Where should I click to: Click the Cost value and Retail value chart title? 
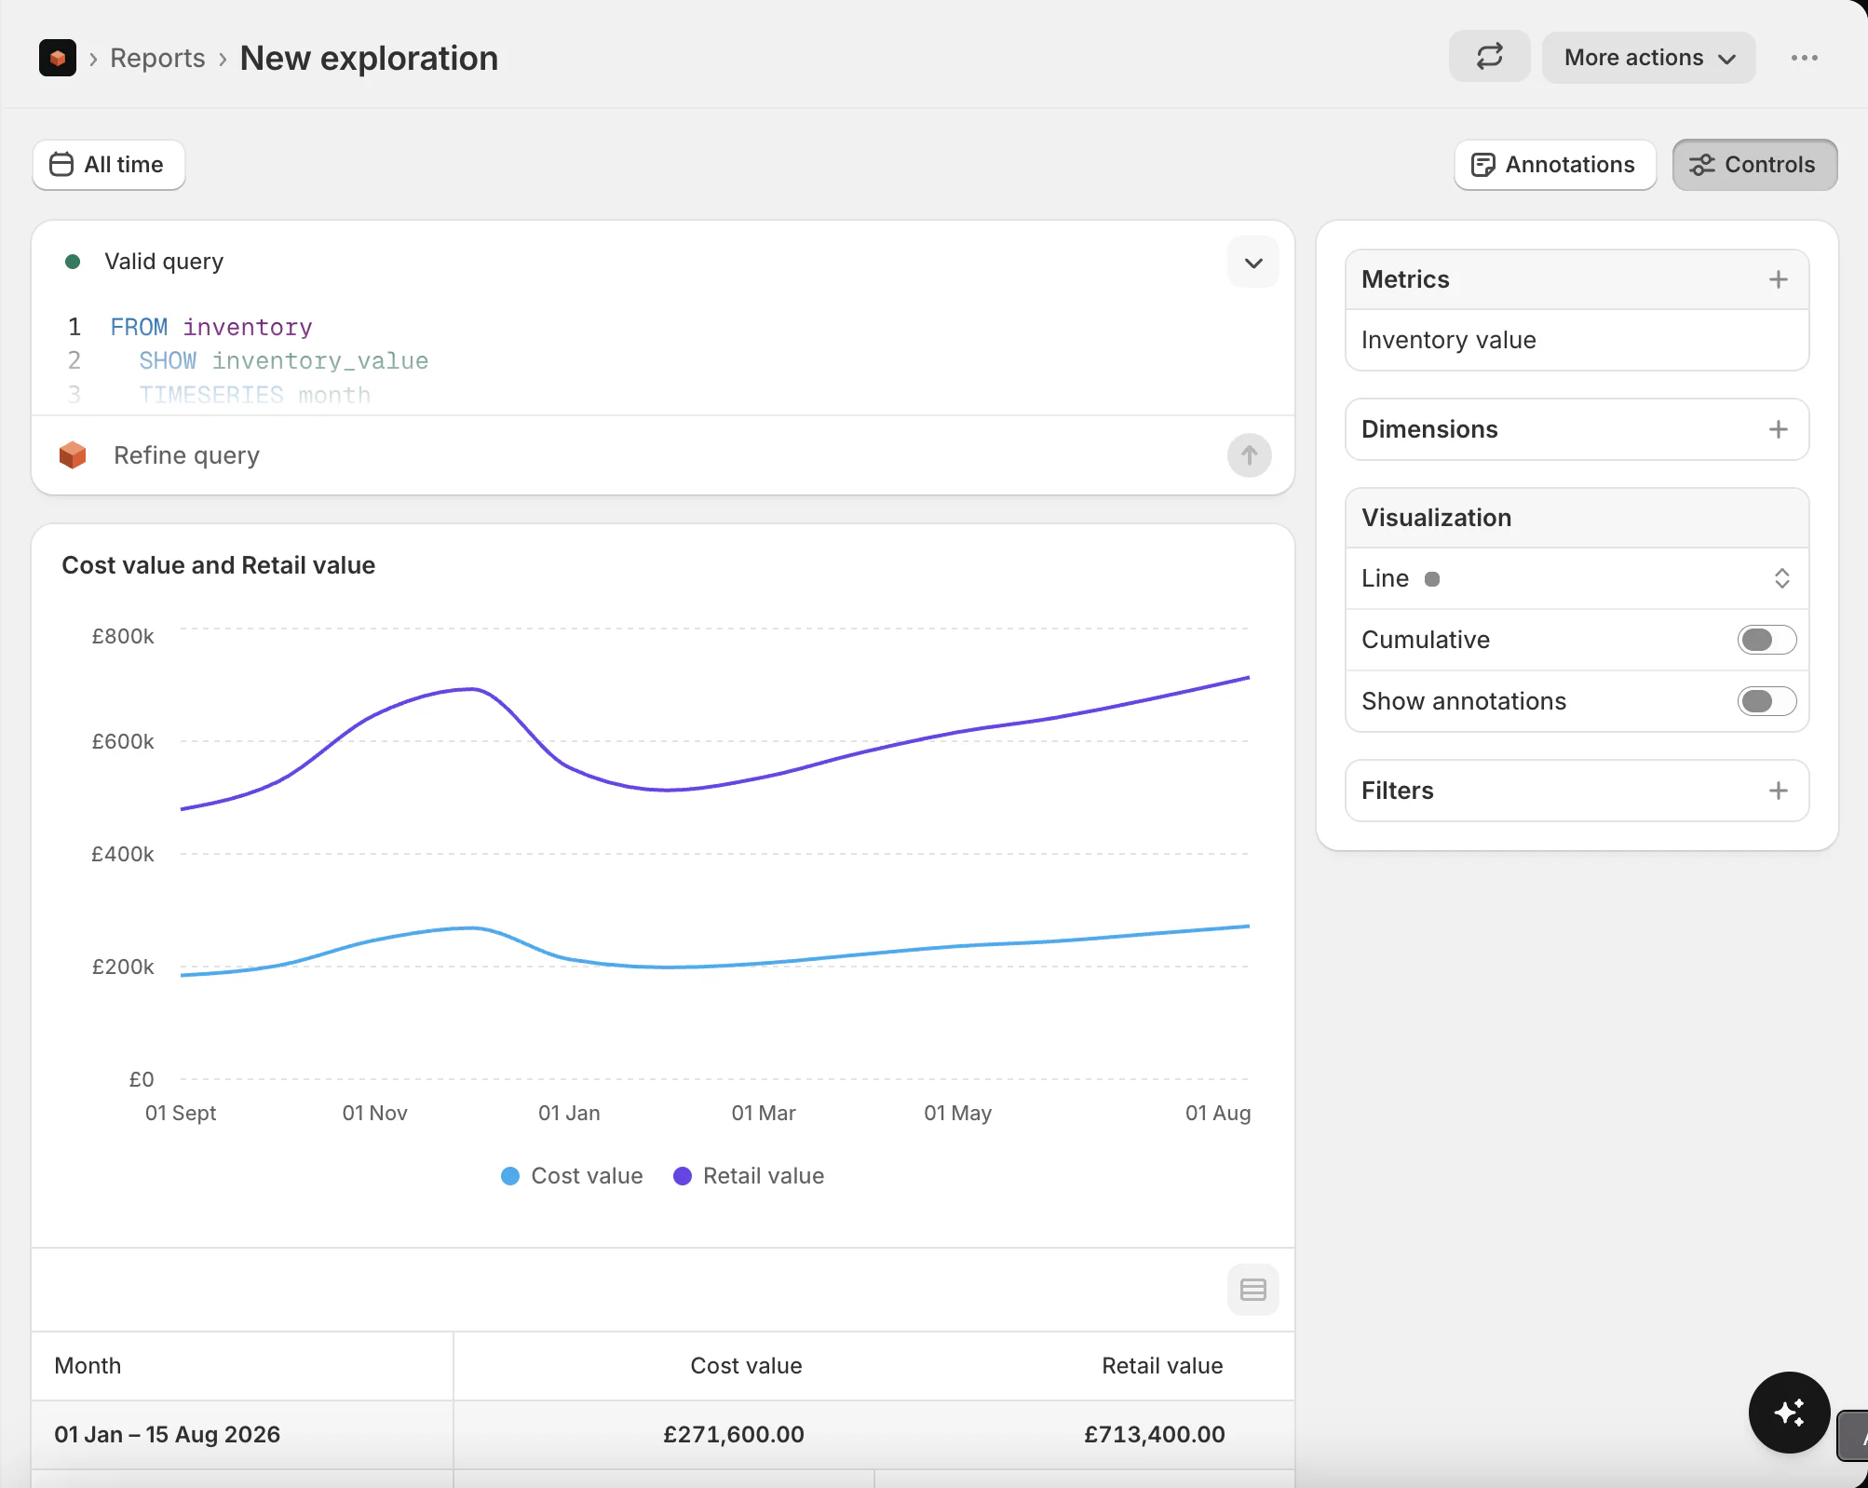coord(218,565)
